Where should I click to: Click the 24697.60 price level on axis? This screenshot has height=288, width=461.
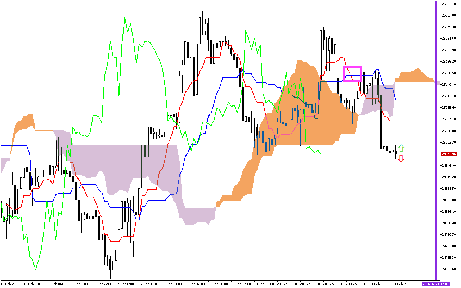pos(448,269)
